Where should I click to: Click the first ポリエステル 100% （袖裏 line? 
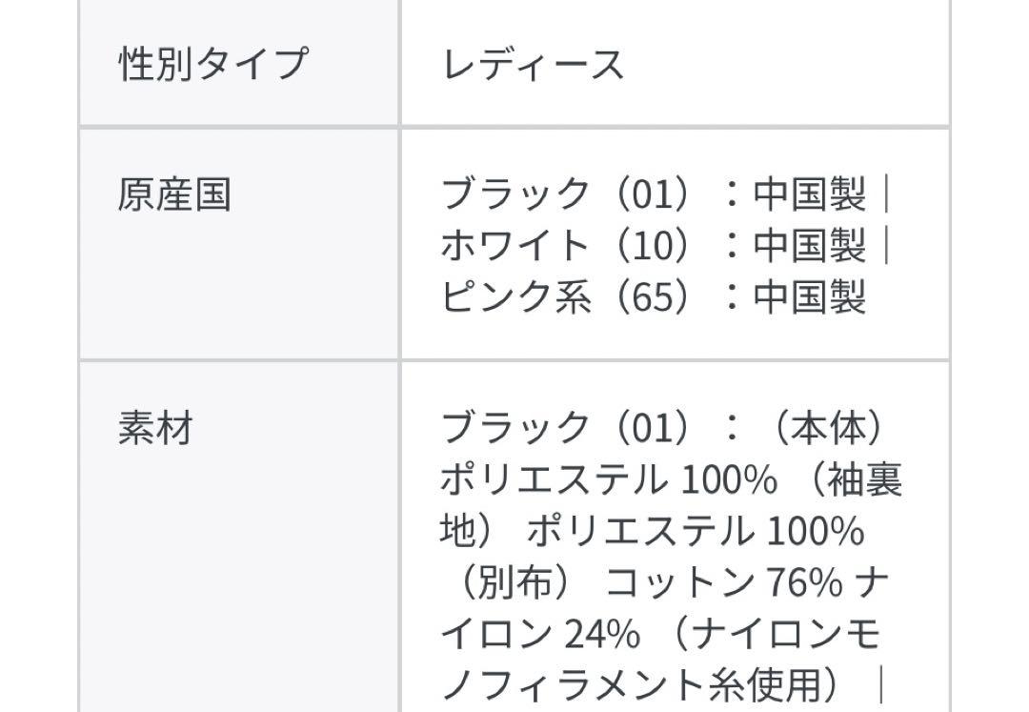[672, 479]
